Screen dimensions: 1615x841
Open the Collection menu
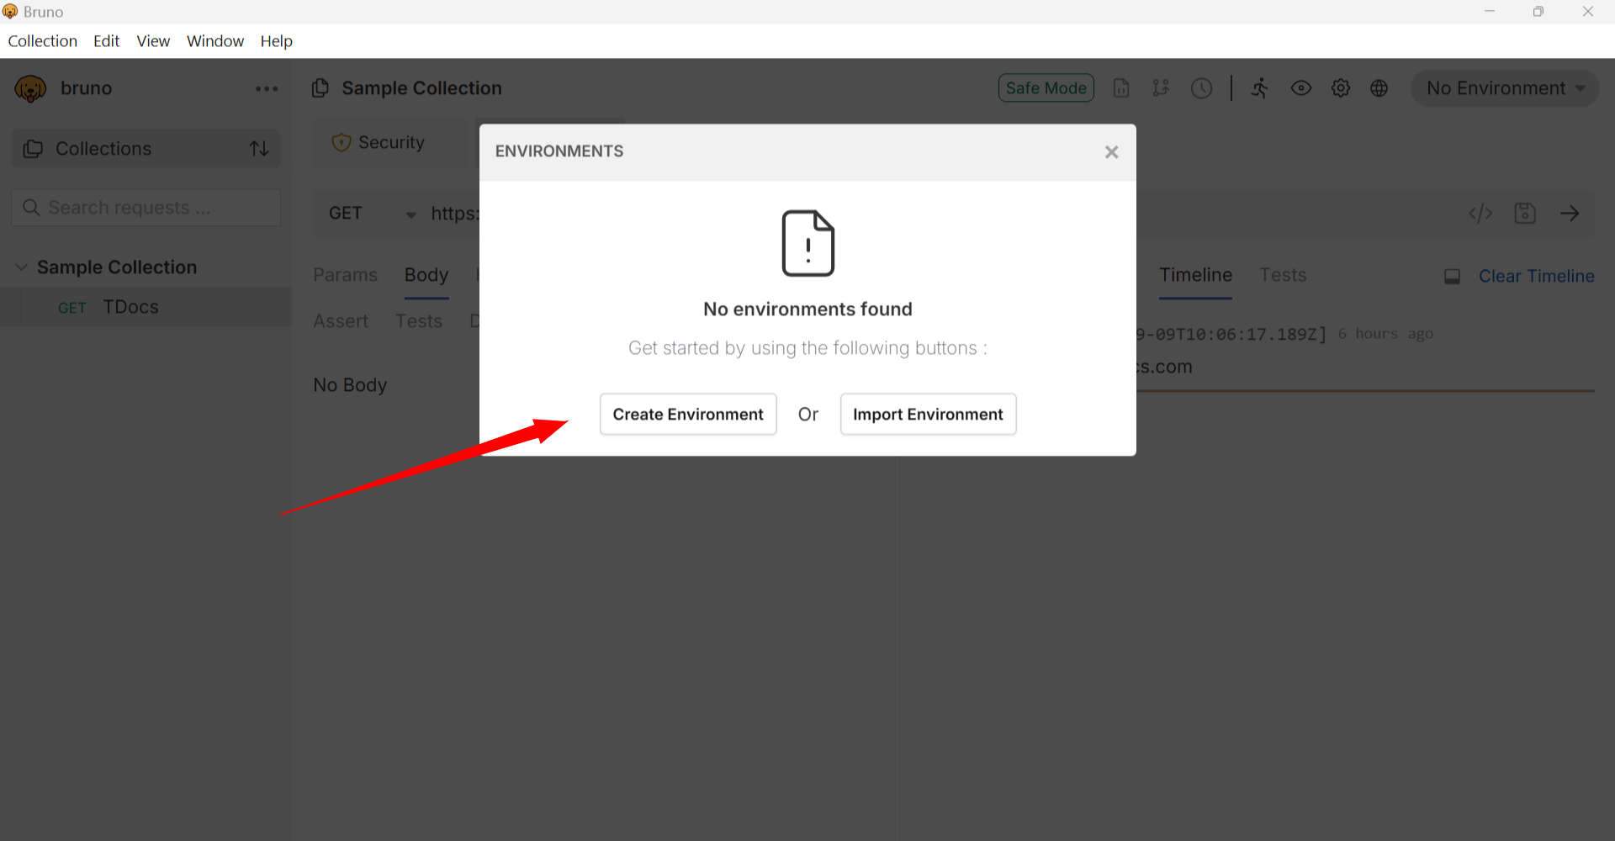(x=43, y=41)
